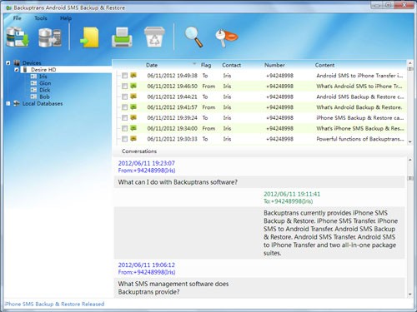
Task: Click message icon on the 19:34:00 row
Action: [x=133, y=128]
